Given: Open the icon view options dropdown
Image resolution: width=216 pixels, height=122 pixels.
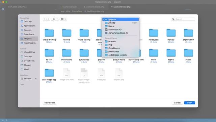Looking at the screenshot, I should click(55, 19).
